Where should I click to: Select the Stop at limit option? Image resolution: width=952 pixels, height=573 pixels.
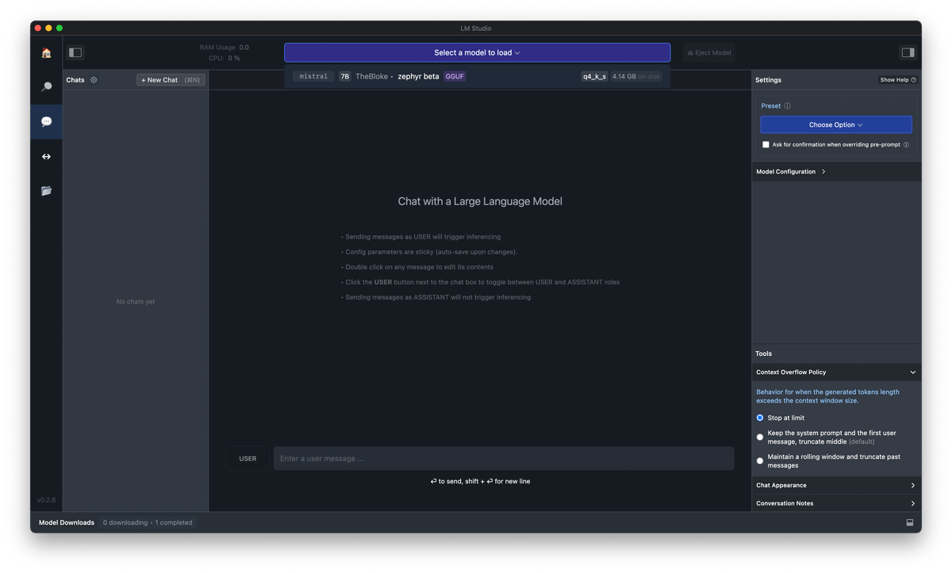coord(760,418)
